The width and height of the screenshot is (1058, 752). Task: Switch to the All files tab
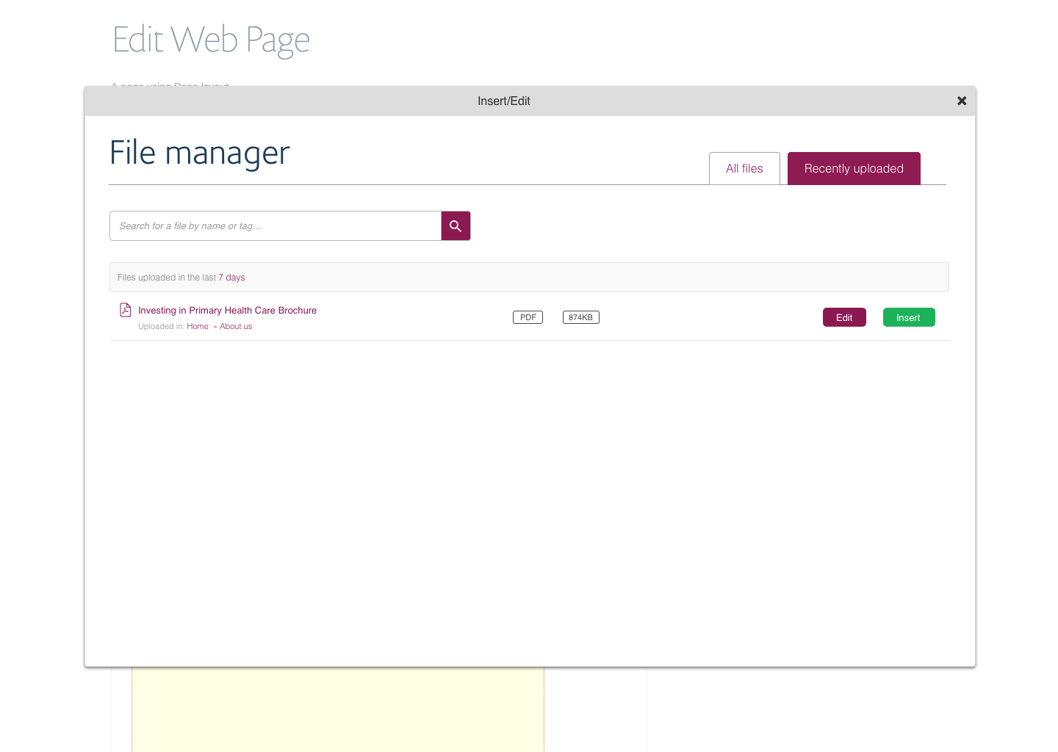744,168
